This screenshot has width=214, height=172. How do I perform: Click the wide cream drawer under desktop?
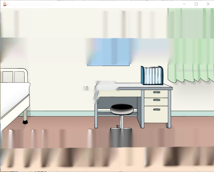pyautogui.click(x=119, y=93)
